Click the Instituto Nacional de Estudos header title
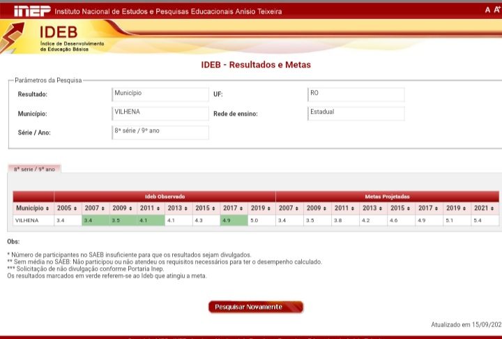The image size is (502, 339). 169,12
